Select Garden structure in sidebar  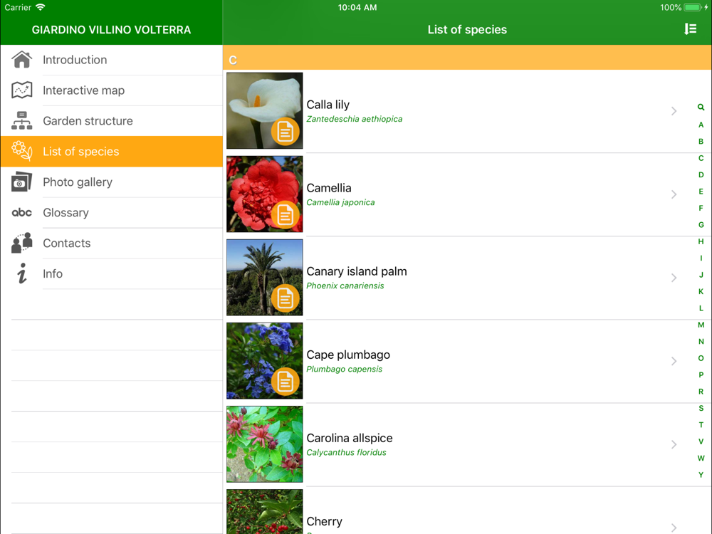pyautogui.click(x=112, y=121)
